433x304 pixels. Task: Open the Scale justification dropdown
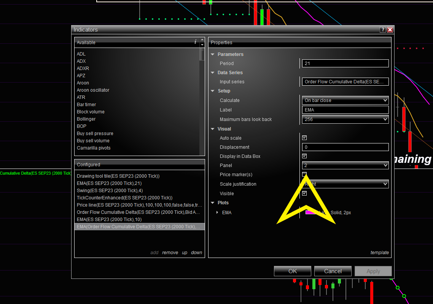click(345, 184)
